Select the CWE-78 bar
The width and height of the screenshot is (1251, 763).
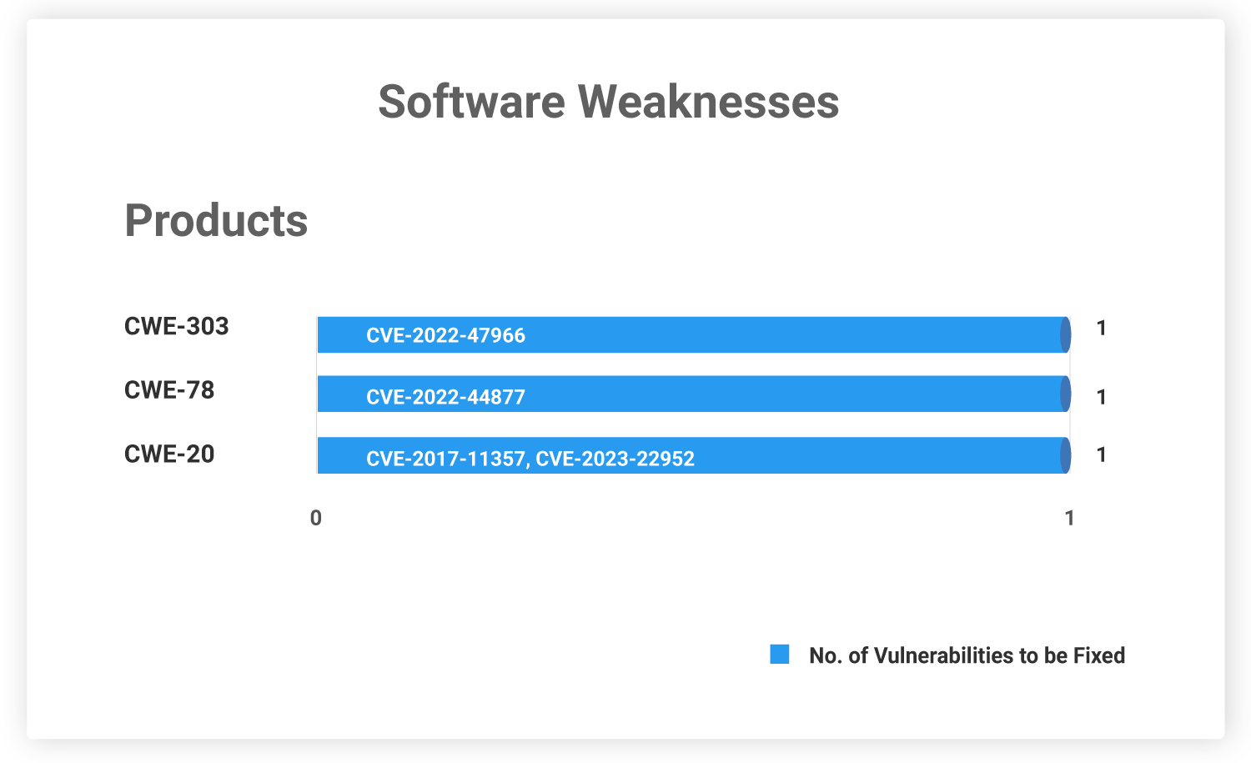694,394
